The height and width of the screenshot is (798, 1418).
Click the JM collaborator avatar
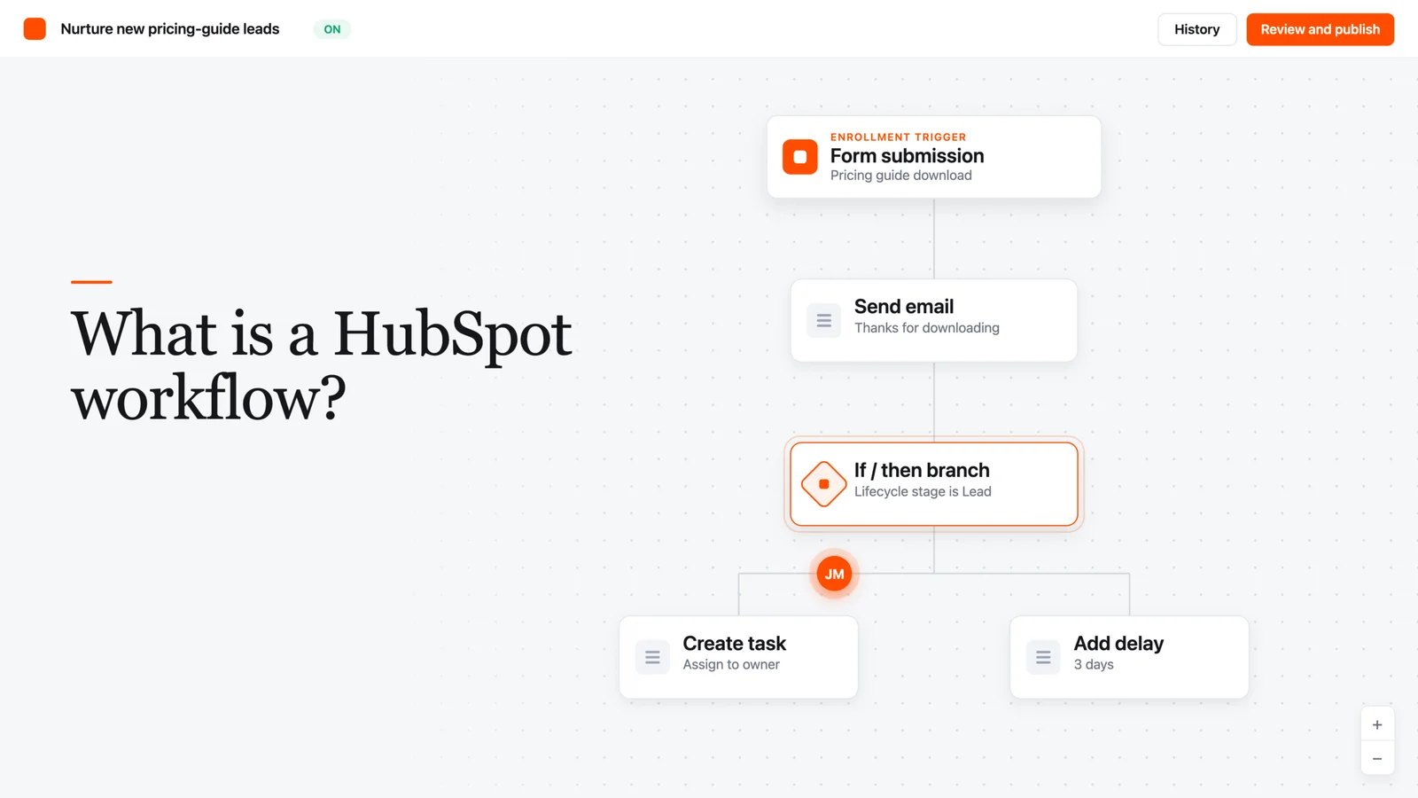[x=834, y=574]
